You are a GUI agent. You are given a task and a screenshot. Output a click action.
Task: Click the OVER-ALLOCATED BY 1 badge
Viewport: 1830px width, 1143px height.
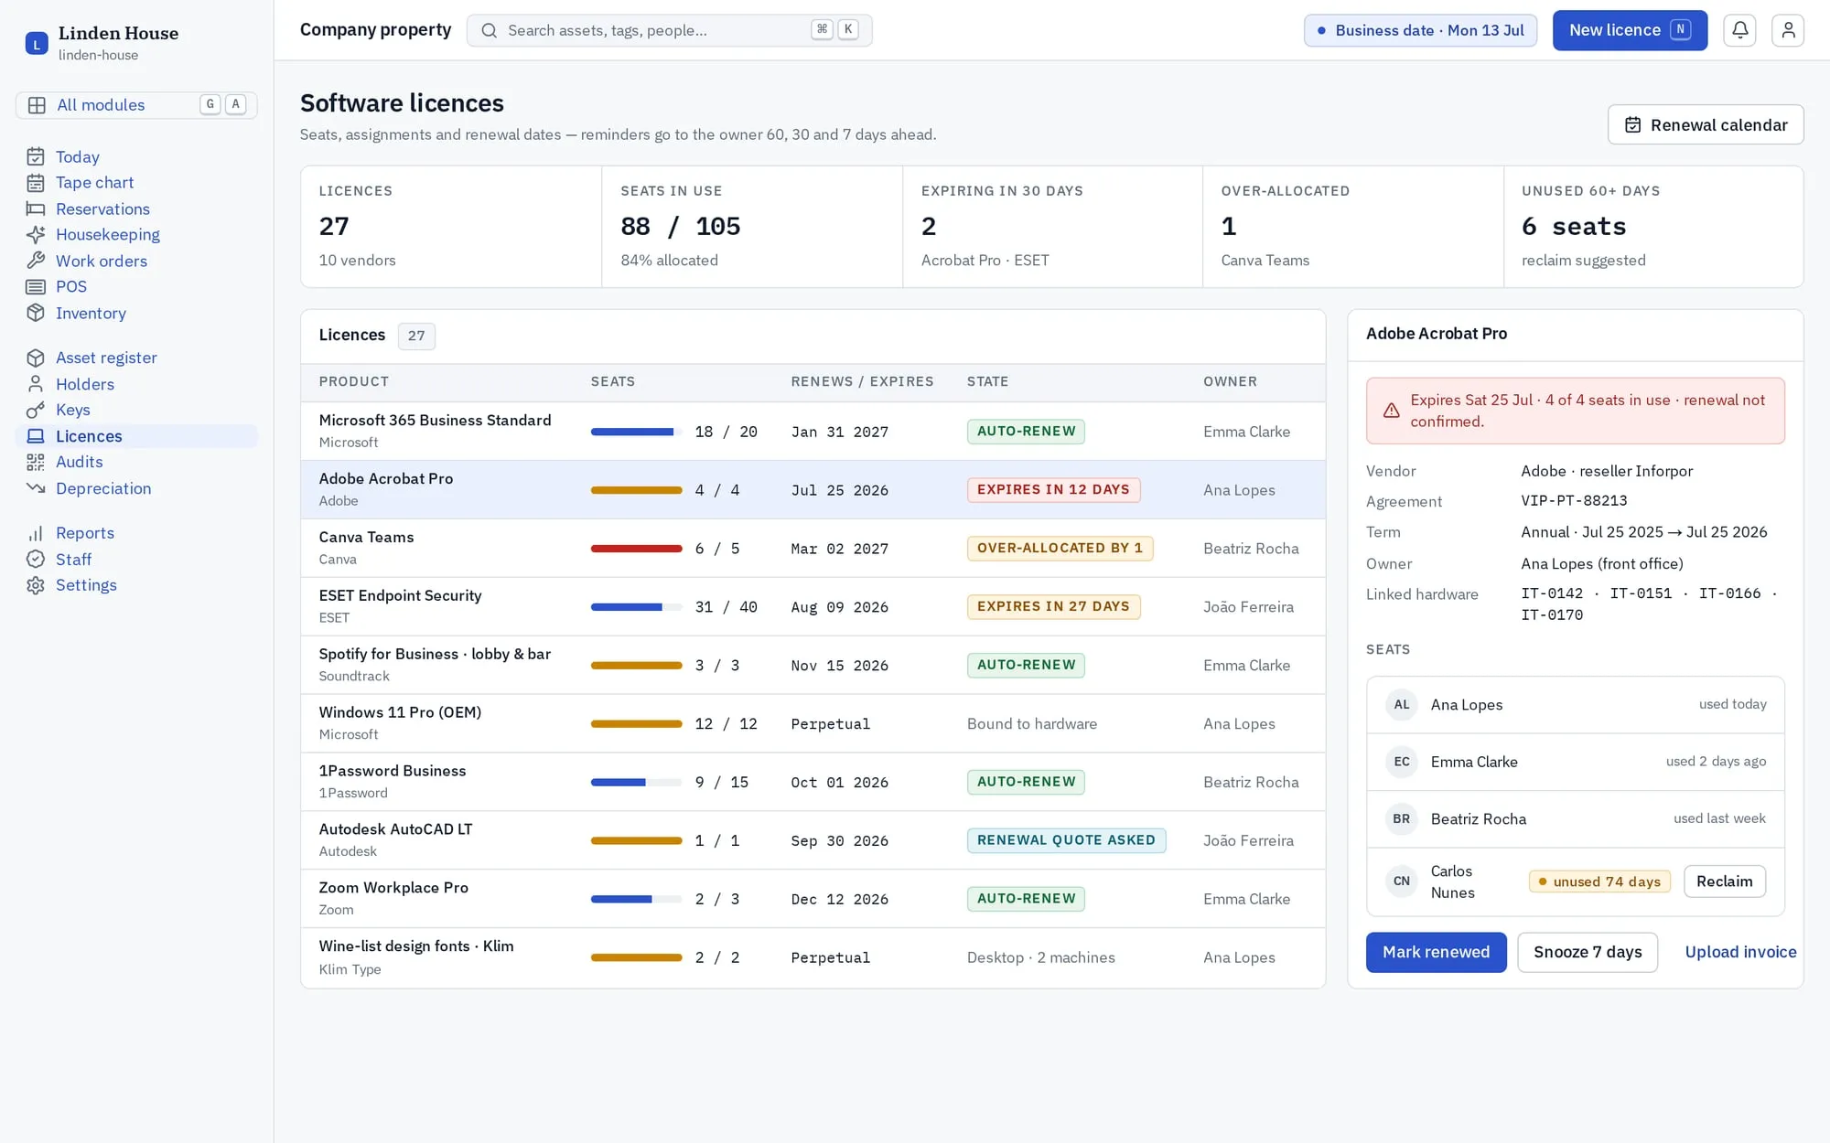[x=1060, y=548]
